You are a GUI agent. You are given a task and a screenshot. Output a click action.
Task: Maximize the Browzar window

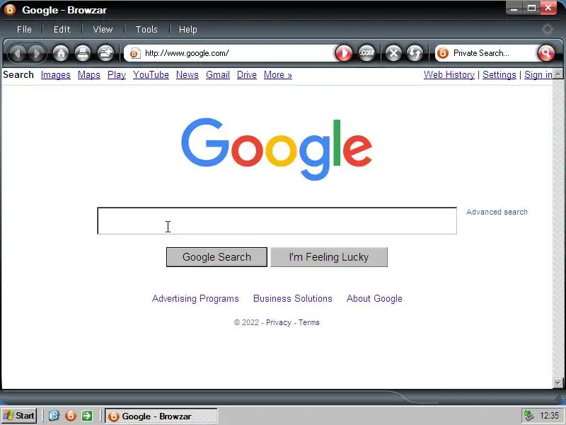click(x=531, y=8)
